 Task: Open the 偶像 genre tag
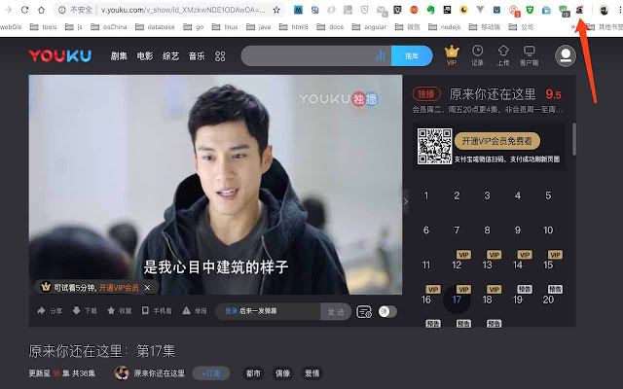click(283, 373)
